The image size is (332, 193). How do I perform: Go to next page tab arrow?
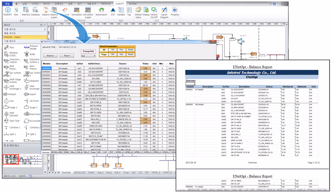(x=56, y=172)
